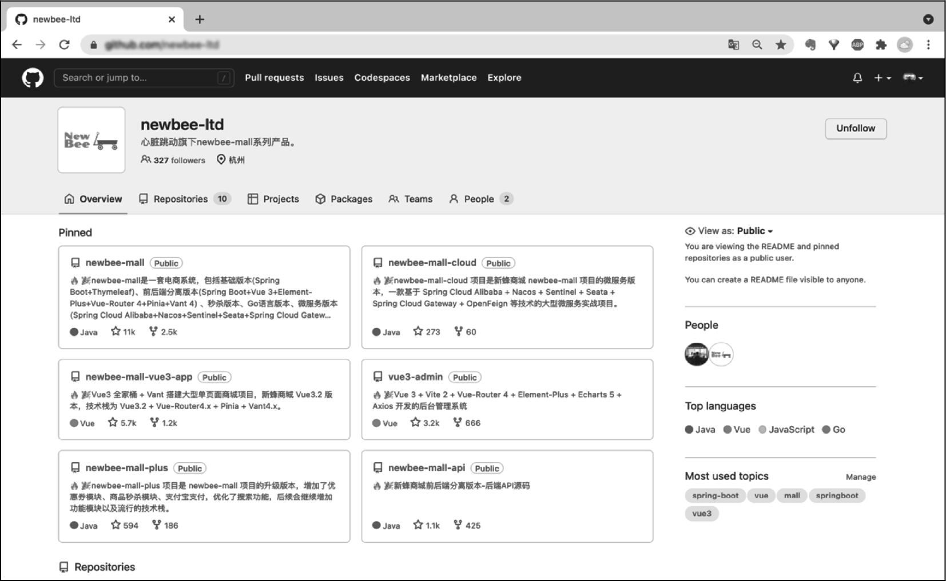Switch to the Teams tab
Image resolution: width=946 pixels, height=581 pixels.
point(410,199)
